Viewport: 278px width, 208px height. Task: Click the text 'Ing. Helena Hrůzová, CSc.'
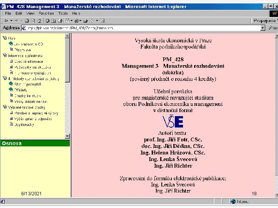point(173,153)
